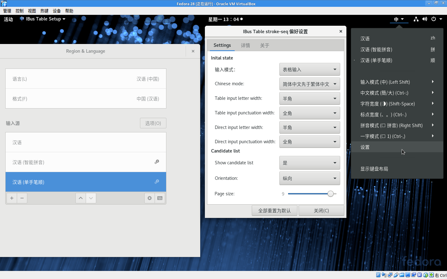Open Chinese mode dropdown
This screenshot has width=447, height=279.
tap(310, 84)
